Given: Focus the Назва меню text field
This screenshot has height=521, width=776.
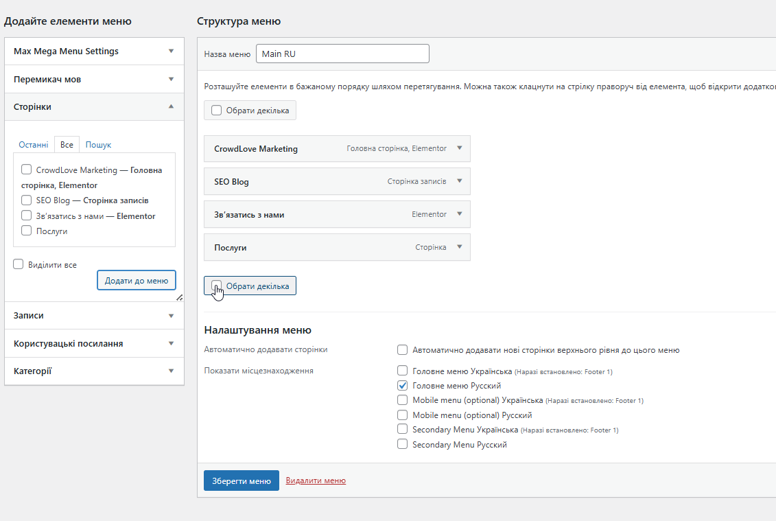Looking at the screenshot, I should pos(342,54).
